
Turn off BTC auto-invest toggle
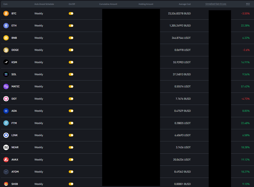[x=71, y=13]
